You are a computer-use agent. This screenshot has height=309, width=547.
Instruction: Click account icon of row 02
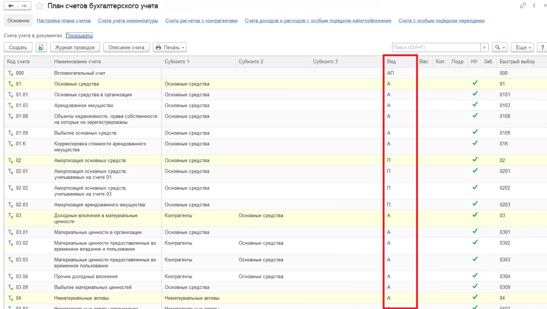(x=11, y=161)
